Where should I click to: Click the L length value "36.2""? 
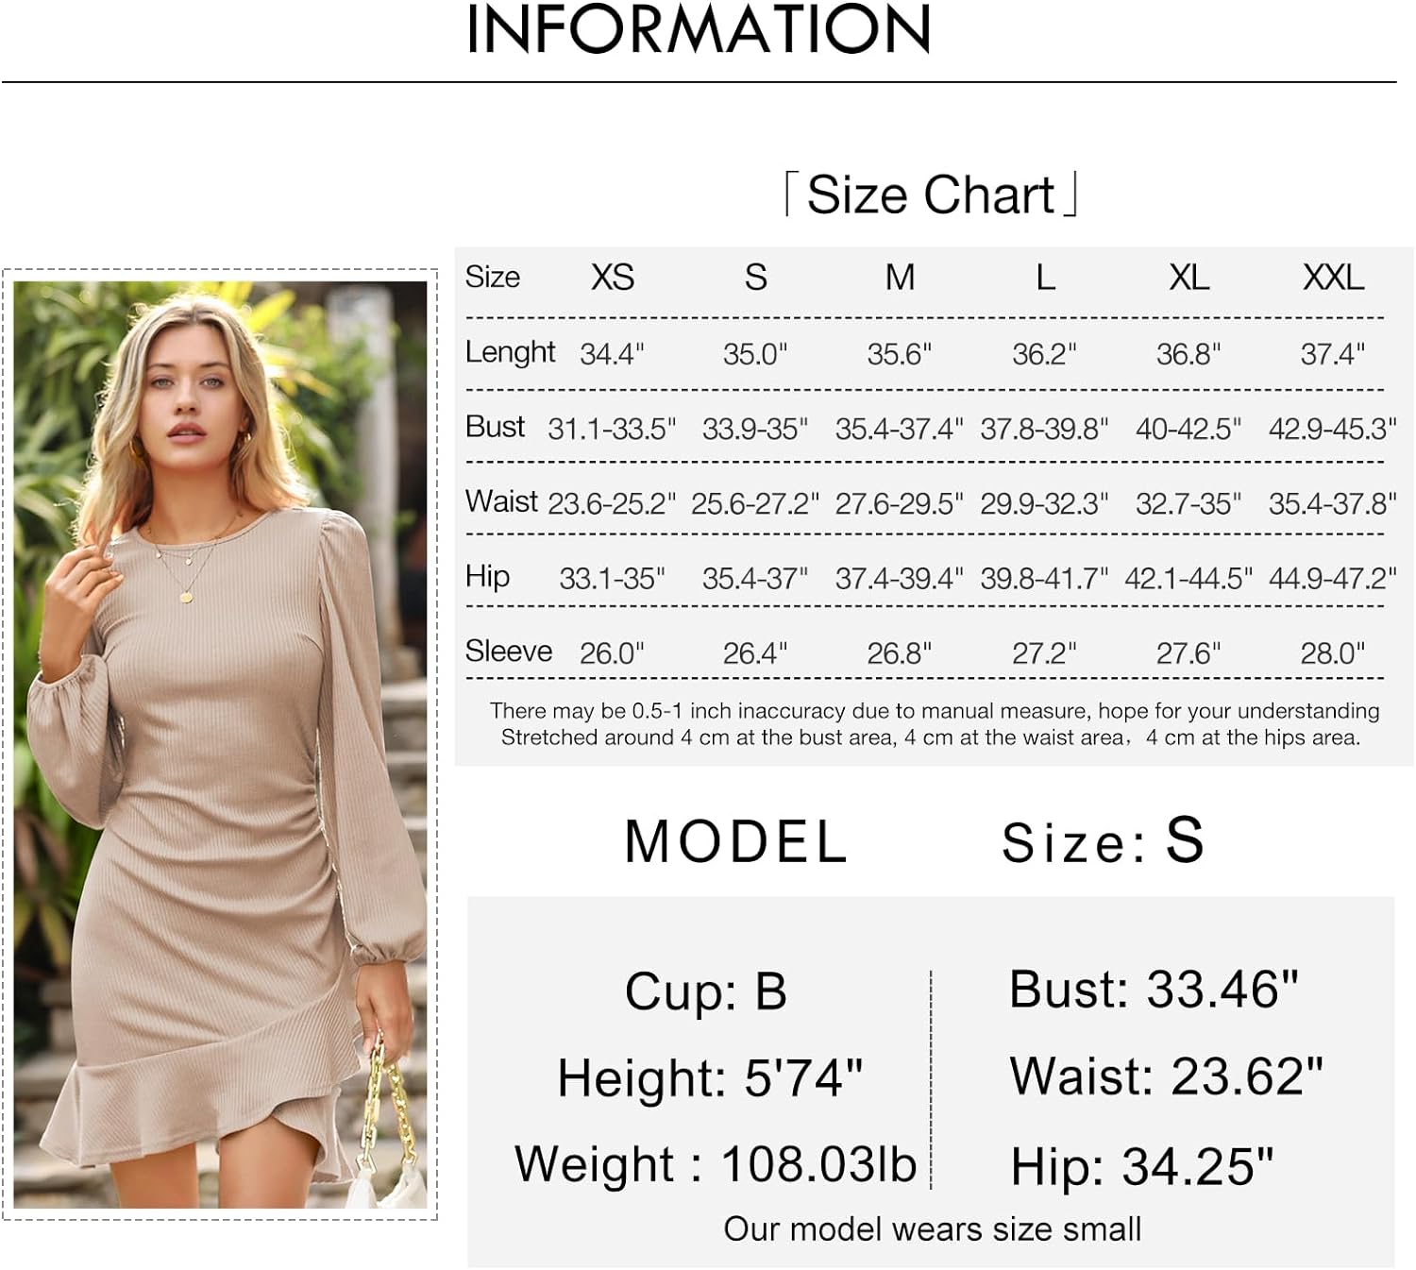coord(1044,353)
